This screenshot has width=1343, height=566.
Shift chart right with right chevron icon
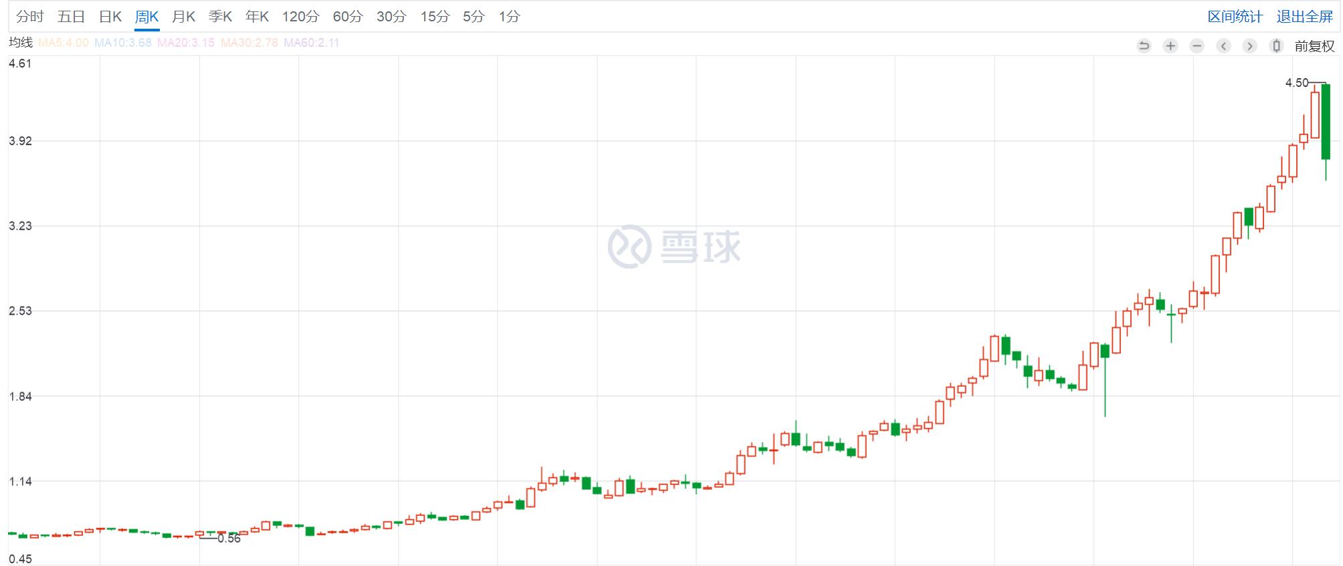tap(1249, 45)
